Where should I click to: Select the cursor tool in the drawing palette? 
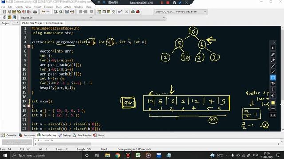click(273, 48)
